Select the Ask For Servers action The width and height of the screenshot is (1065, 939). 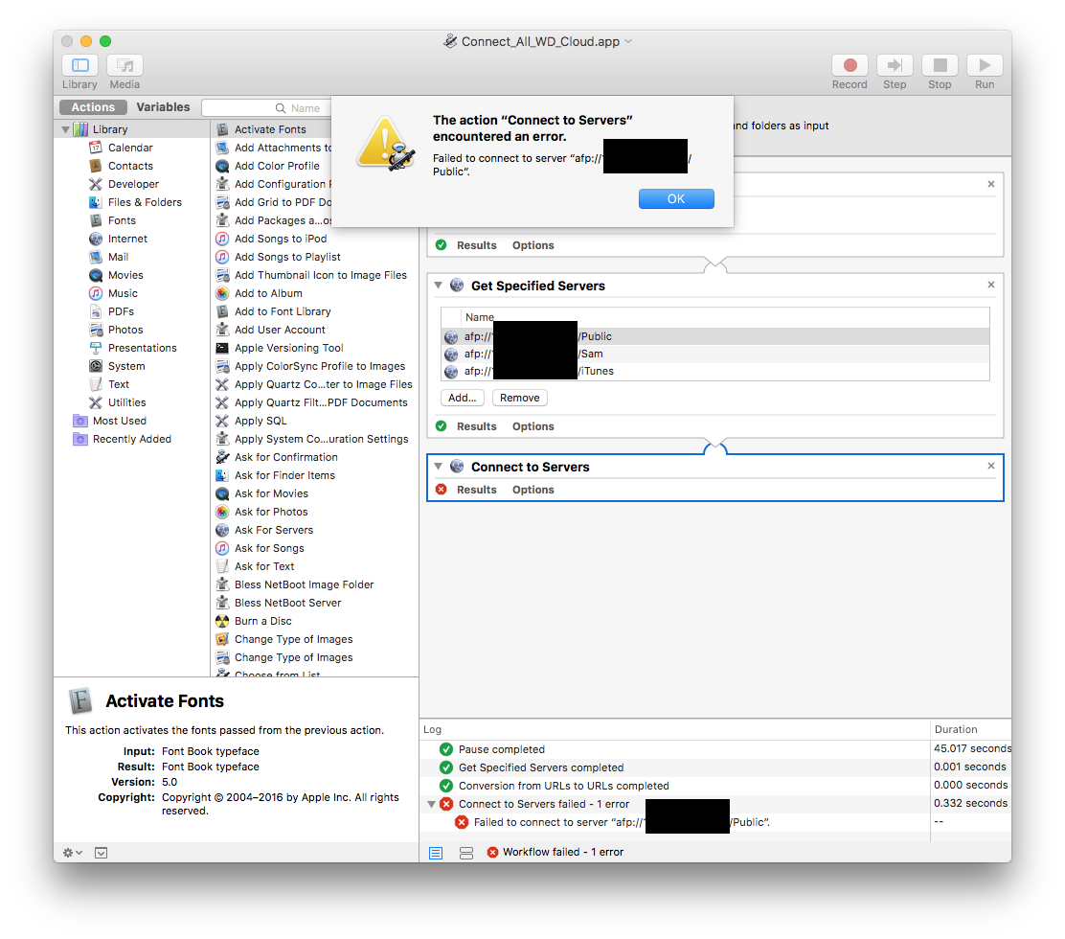point(274,530)
